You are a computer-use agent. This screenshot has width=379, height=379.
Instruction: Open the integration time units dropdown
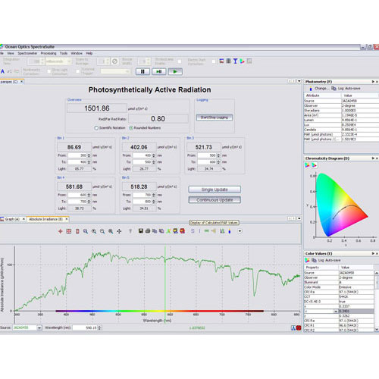69,61
